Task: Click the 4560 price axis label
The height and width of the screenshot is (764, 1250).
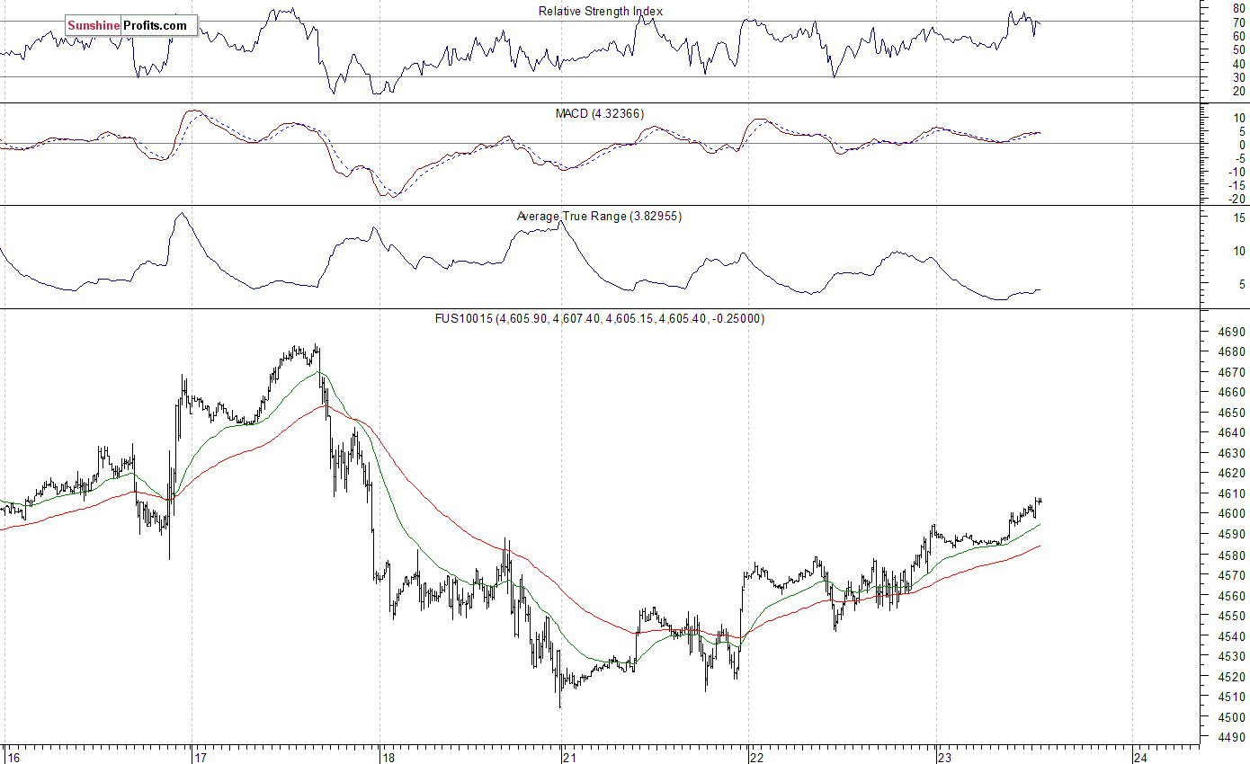Action: pos(1232,596)
